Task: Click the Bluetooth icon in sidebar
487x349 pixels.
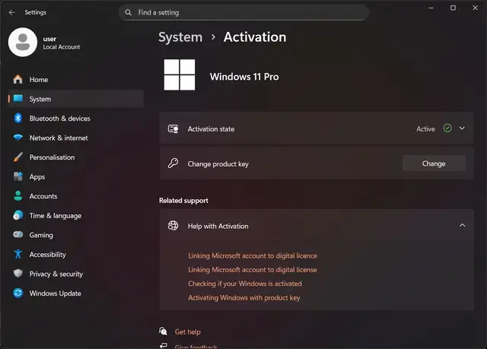Action: (x=18, y=118)
